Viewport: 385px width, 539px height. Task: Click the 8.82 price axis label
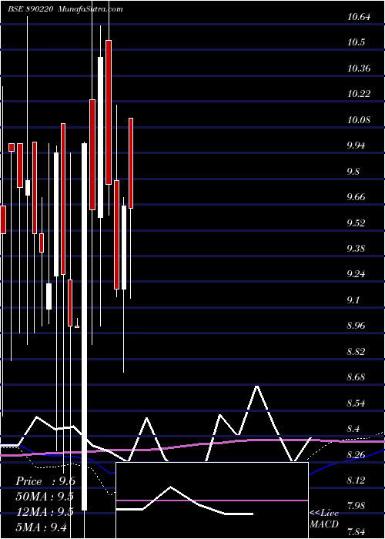tap(356, 351)
